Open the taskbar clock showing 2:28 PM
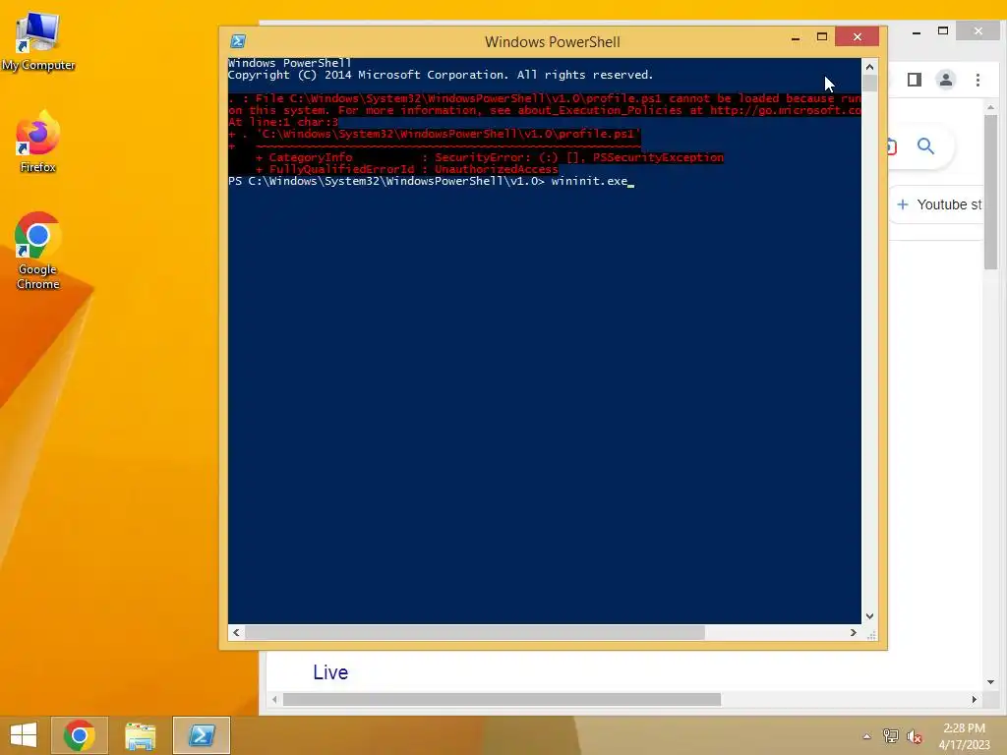1007x755 pixels. (x=964, y=736)
